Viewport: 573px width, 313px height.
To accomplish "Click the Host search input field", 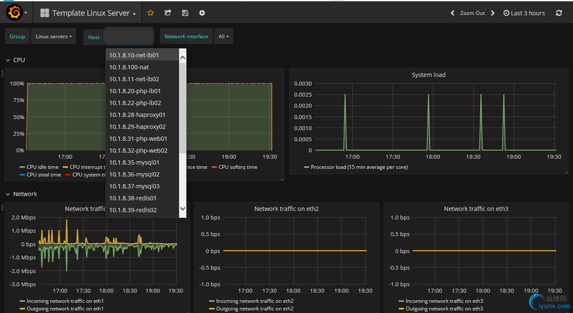I will 129,37.
